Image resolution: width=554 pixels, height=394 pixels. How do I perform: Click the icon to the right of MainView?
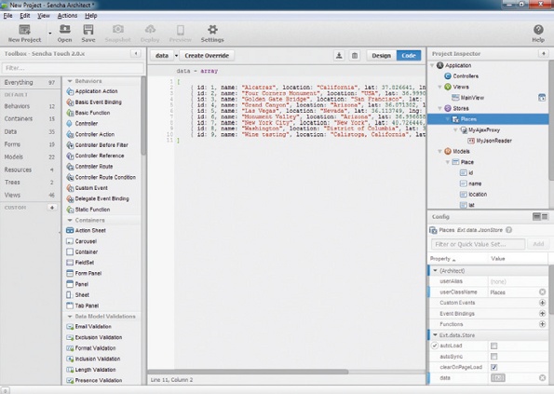542,98
